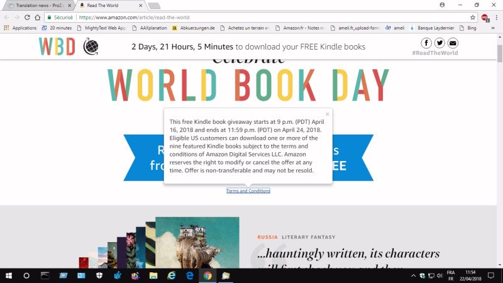The height and width of the screenshot is (283, 503).
Task: Click the page vertical scrollbar thumb
Action: pyautogui.click(x=500, y=53)
